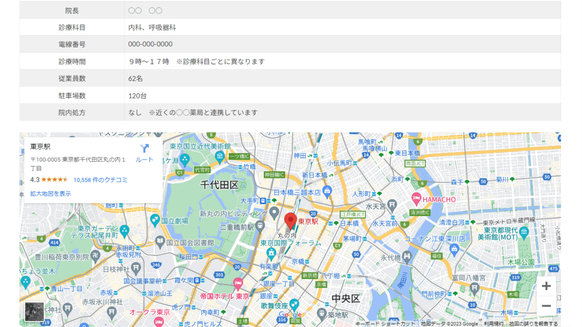Open 利用規約 link on map

point(494,324)
